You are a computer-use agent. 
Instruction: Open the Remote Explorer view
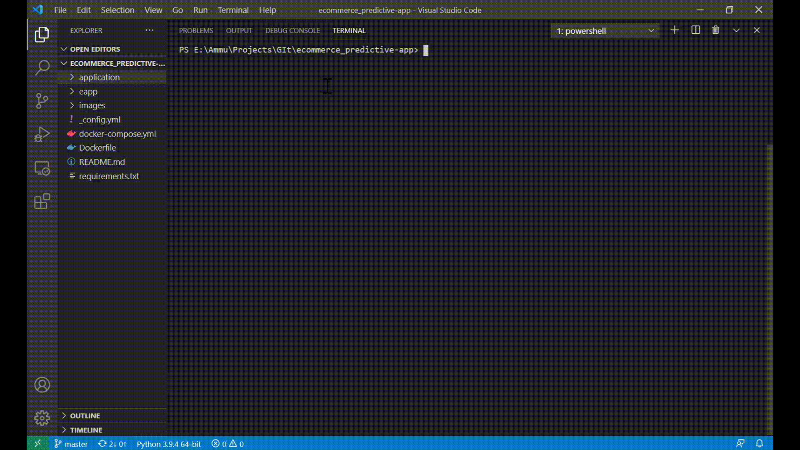(42, 168)
